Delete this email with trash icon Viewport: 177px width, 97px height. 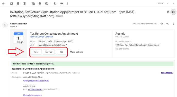[24, 4]
